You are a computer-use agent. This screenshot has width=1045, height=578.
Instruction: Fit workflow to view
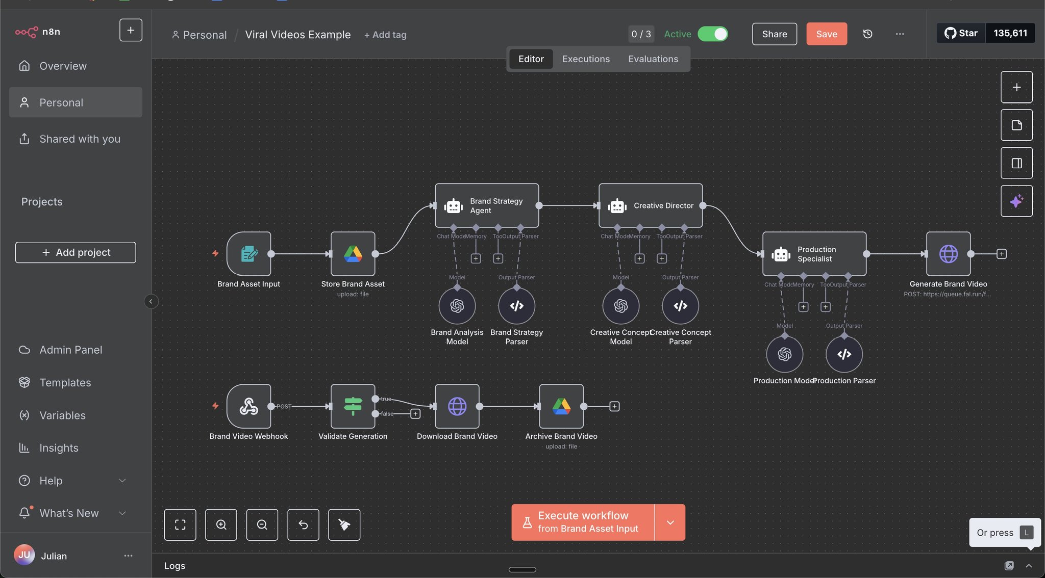pyautogui.click(x=180, y=524)
